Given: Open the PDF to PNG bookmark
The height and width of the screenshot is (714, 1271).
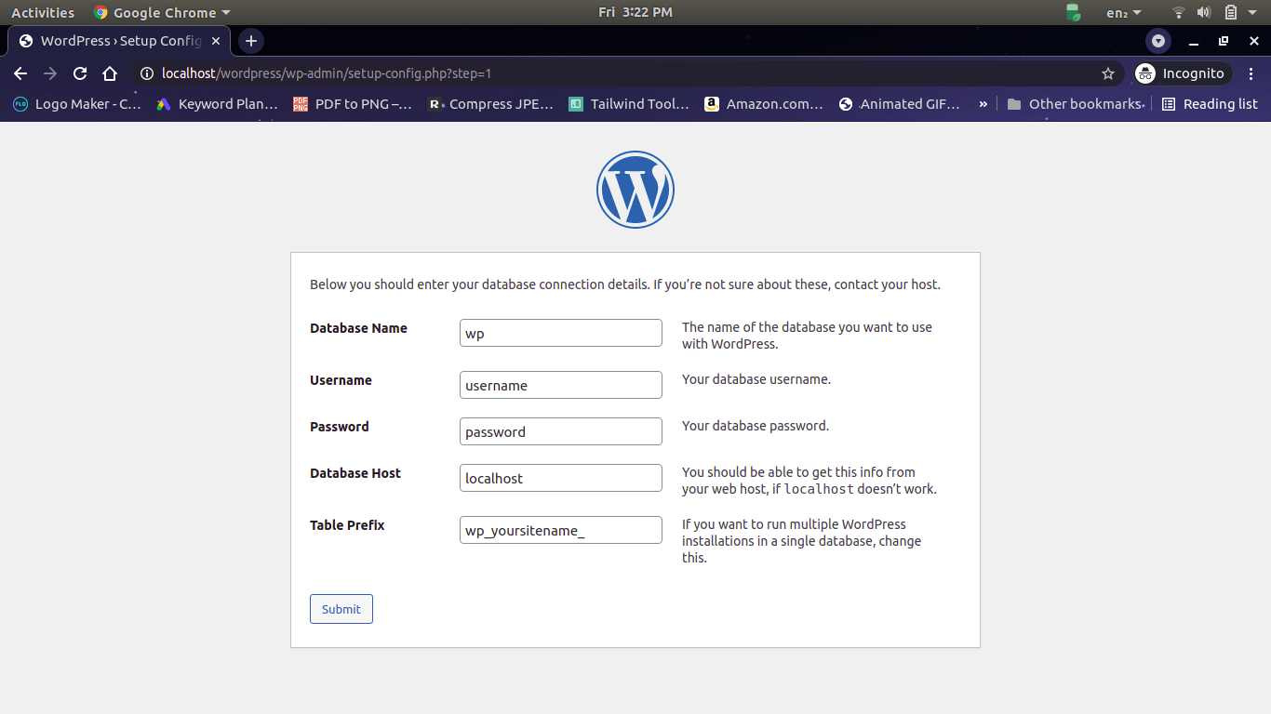Looking at the screenshot, I should 353,104.
